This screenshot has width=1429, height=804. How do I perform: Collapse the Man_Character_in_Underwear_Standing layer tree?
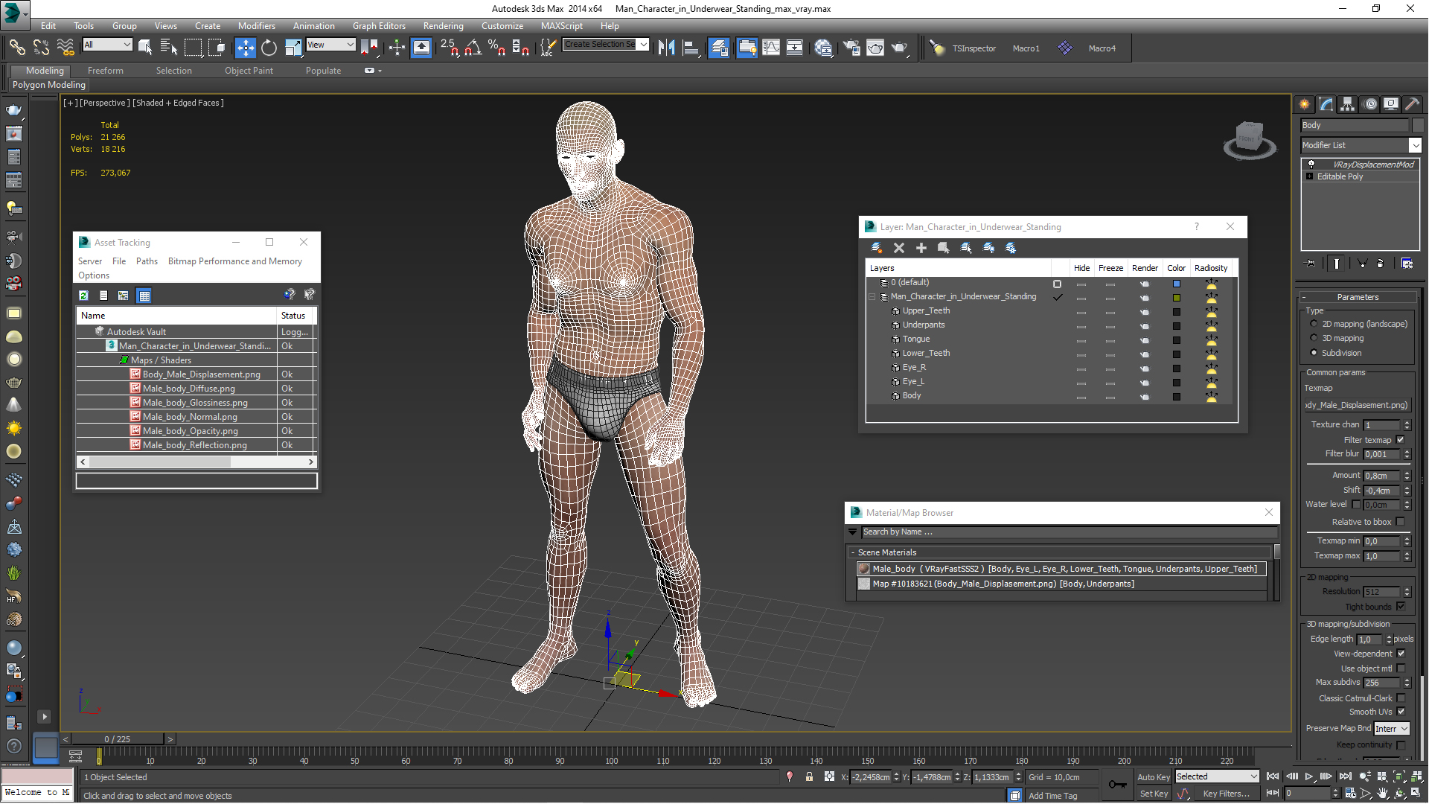point(872,297)
